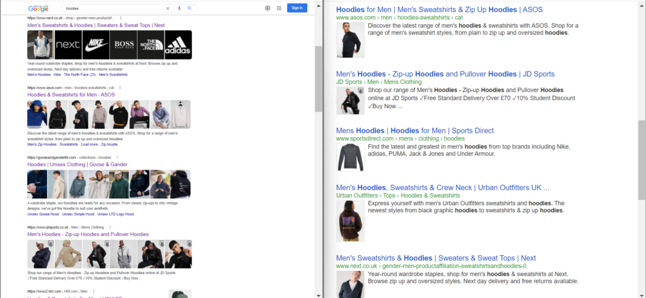Open the Unisex LTD Logo Hood sitelink
Image resolution: width=646 pixels, height=298 pixels.
pyautogui.click(x=115, y=214)
